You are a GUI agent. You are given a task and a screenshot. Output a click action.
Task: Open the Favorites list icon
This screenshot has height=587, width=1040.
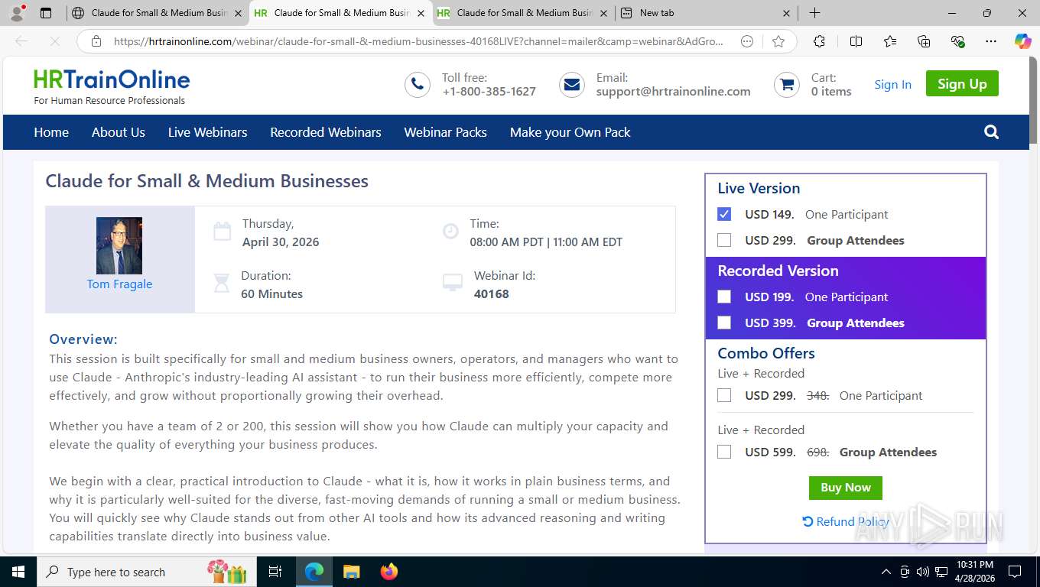890,42
